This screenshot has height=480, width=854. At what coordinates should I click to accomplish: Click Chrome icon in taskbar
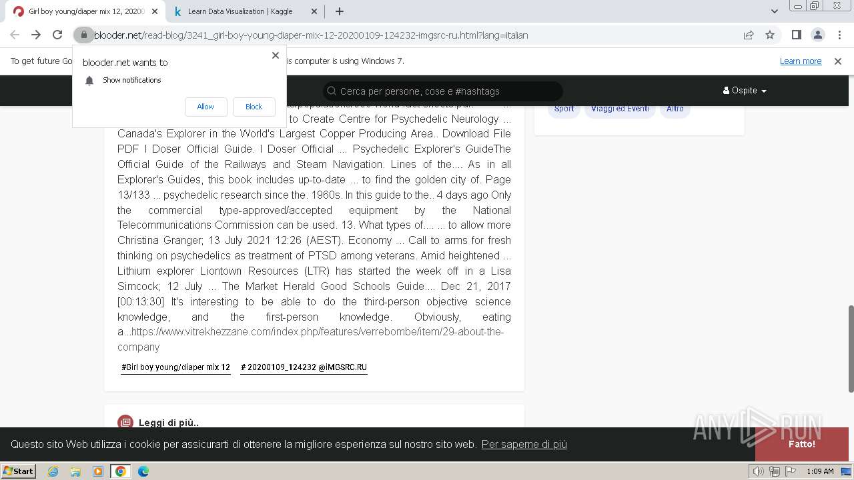click(121, 471)
